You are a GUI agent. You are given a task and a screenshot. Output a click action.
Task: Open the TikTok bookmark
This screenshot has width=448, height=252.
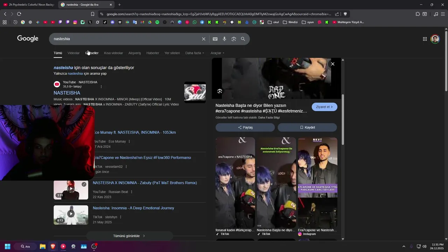click(105, 22)
